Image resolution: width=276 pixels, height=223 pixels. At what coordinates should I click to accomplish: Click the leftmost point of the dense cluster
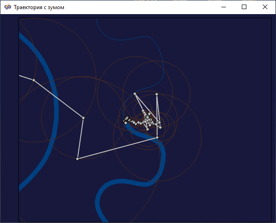pos(125,122)
